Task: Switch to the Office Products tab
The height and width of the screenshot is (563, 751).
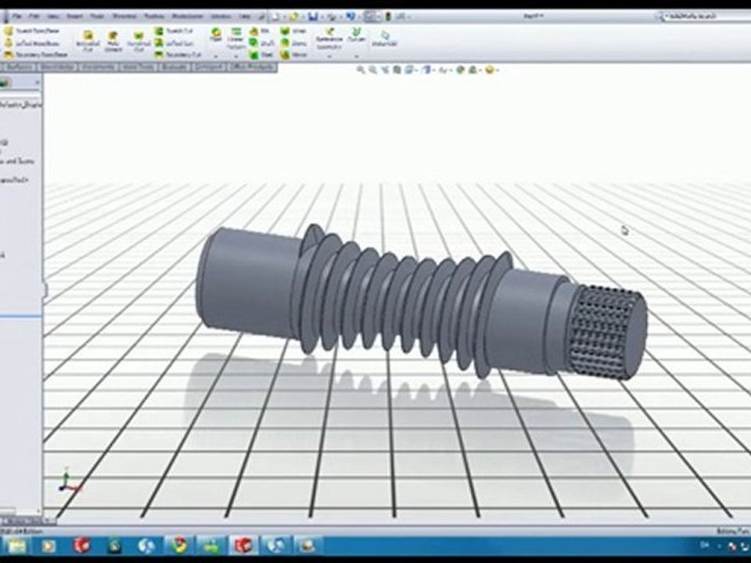Action: (253, 67)
